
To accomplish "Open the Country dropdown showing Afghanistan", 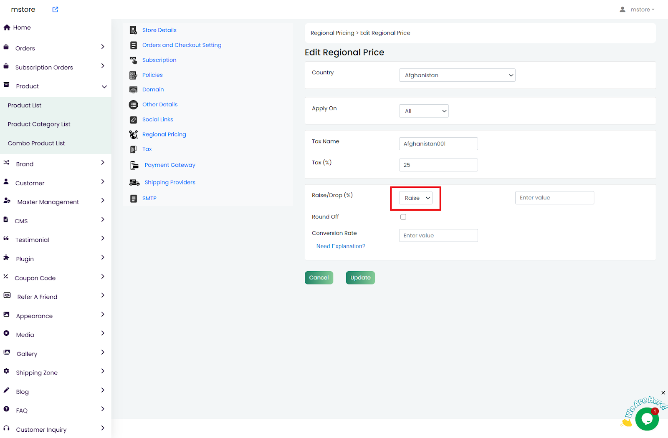I will (x=457, y=75).
